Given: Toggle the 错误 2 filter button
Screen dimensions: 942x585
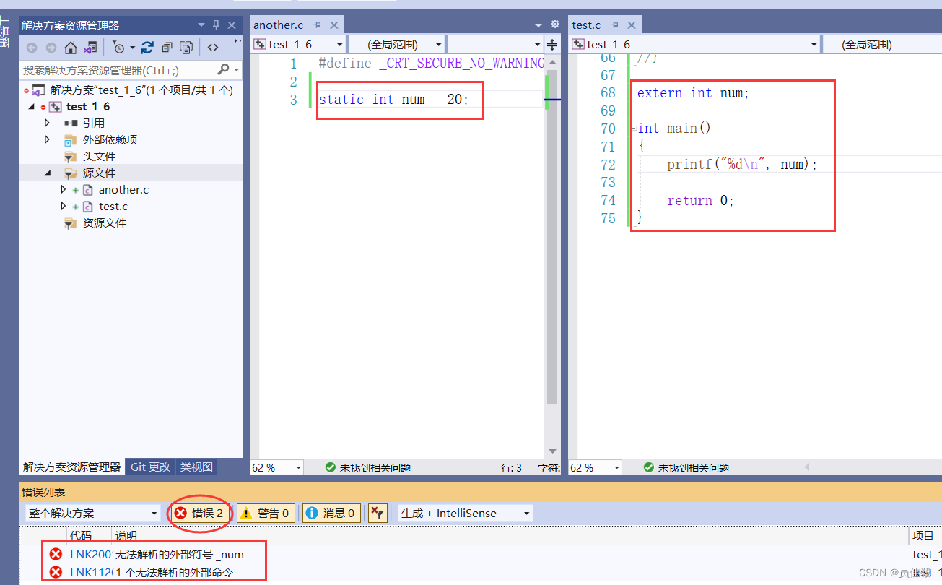Looking at the screenshot, I should (199, 513).
